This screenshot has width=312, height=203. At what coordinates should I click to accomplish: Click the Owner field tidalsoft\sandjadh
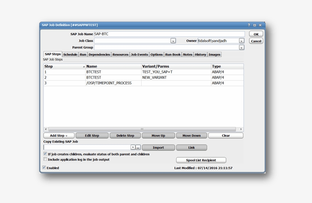point(218,41)
